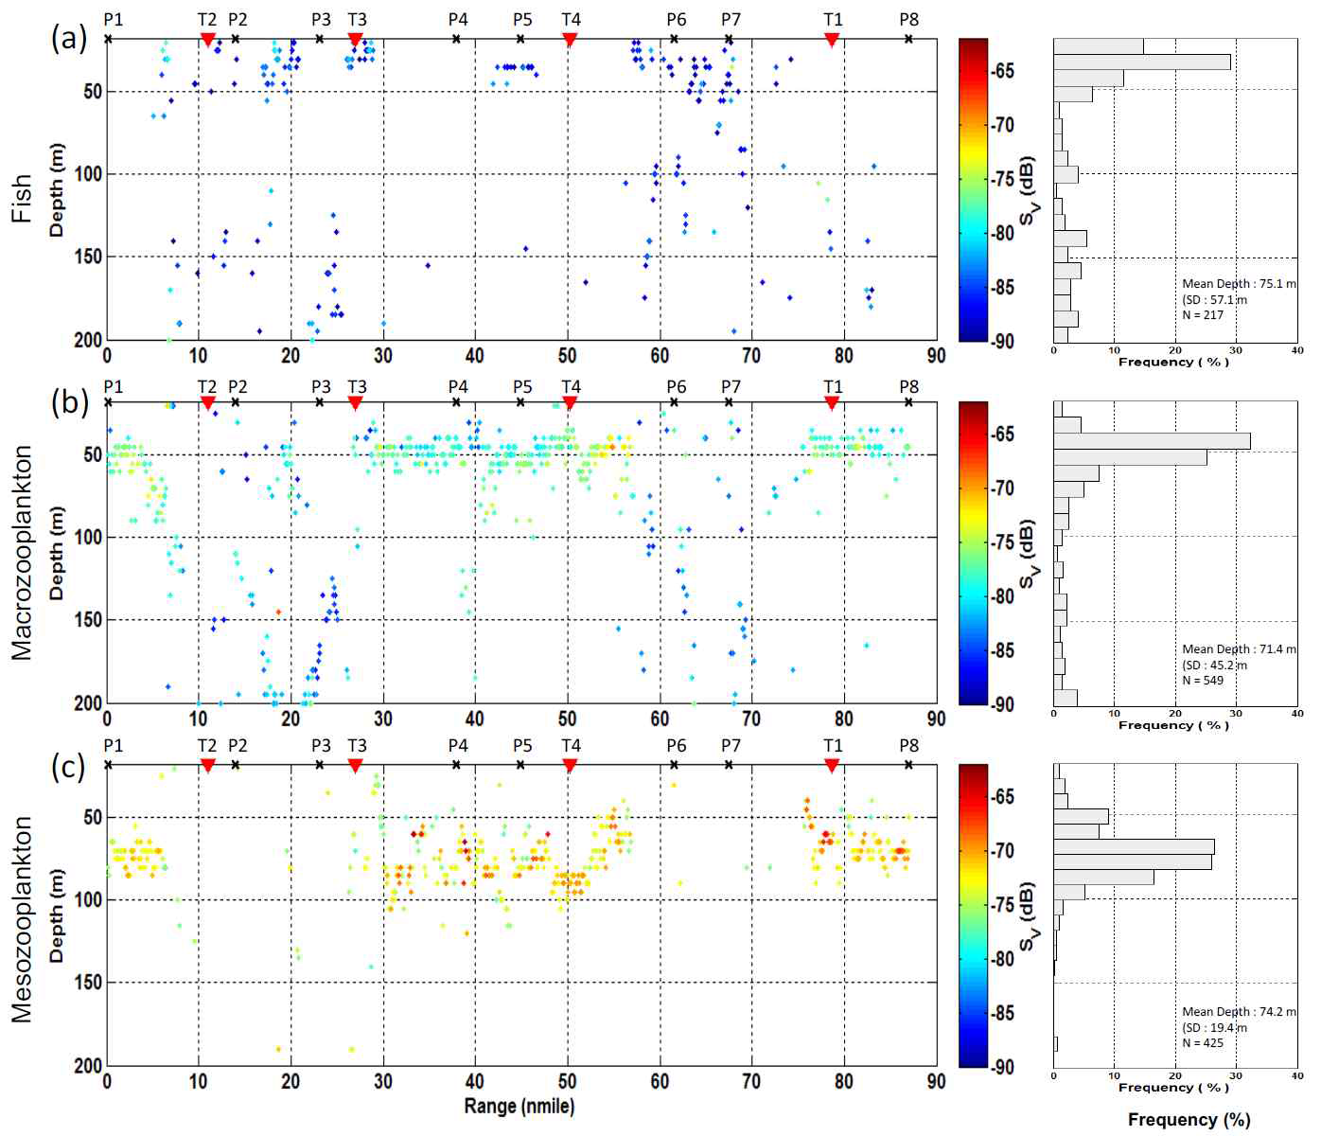
Task: Click the 'Depth (m)' label in Fish panel
Action: tap(57, 190)
